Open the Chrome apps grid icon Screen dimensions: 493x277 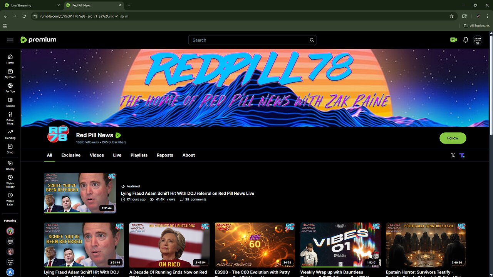click(5, 25)
